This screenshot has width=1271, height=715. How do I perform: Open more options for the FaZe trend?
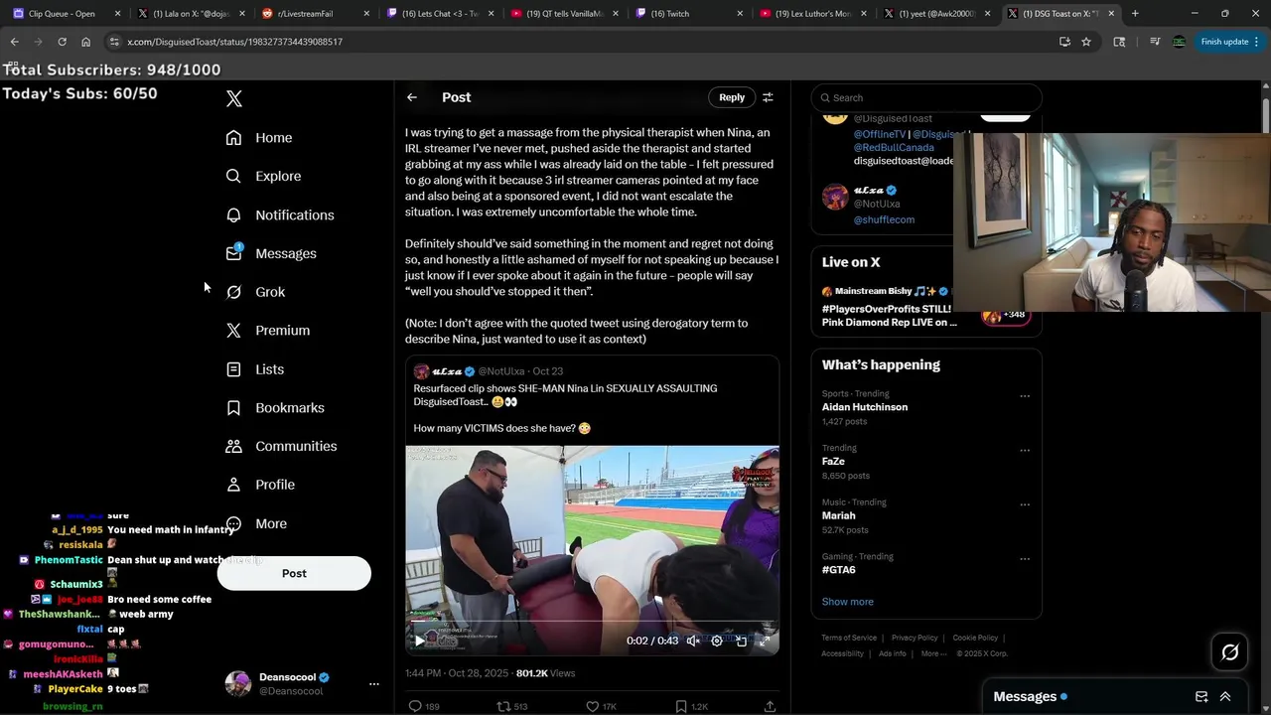click(1025, 450)
